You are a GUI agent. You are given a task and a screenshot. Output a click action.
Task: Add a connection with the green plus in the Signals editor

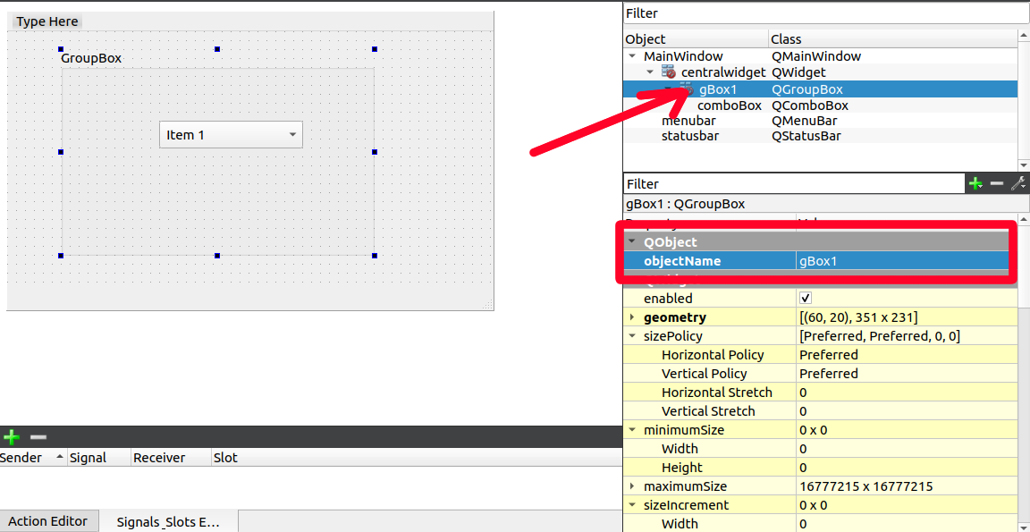[11, 436]
